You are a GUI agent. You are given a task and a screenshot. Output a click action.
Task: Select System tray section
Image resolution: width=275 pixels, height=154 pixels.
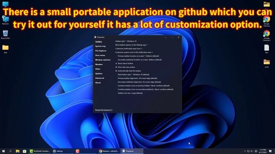[100, 46]
